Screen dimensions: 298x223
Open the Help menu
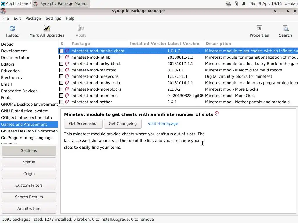(x=70, y=18)
